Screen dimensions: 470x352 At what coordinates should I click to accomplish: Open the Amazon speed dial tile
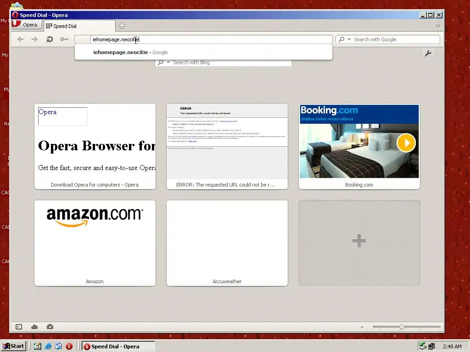click(95, 243)
